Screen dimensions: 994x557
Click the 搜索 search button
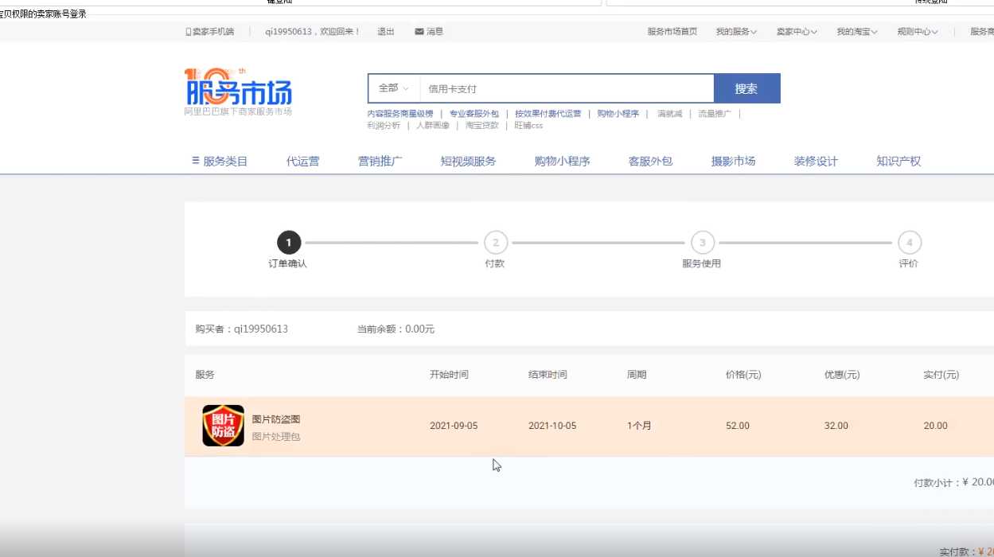[746, 88]
